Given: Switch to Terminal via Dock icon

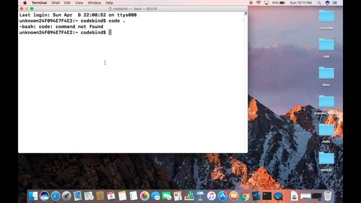Looking at the screenshot, I should coord(267,196).
